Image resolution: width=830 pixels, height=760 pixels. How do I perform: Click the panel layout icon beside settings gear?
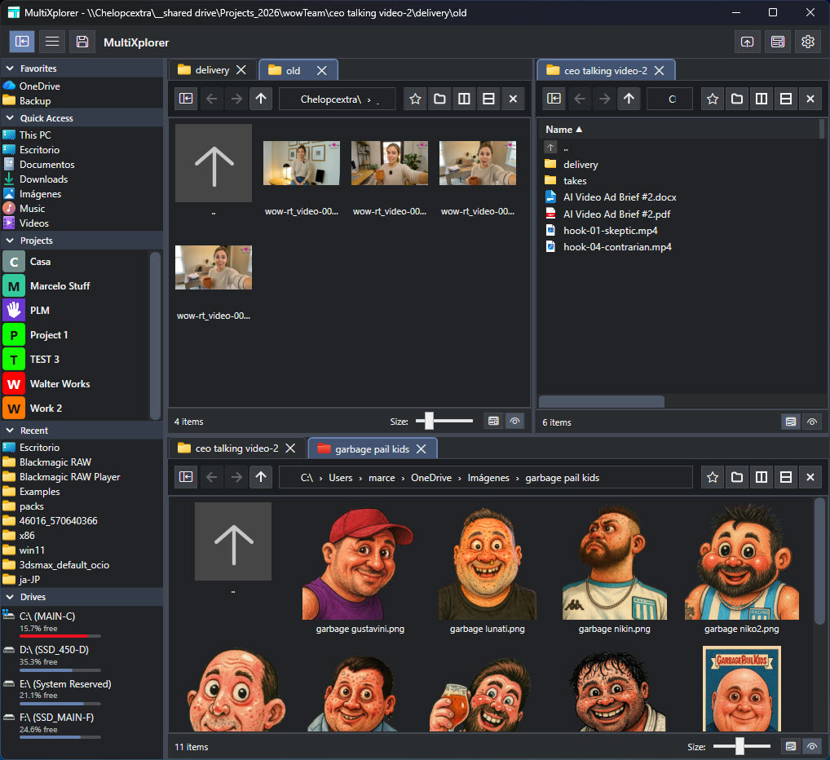pyautogui.click(x=777, y=42)
